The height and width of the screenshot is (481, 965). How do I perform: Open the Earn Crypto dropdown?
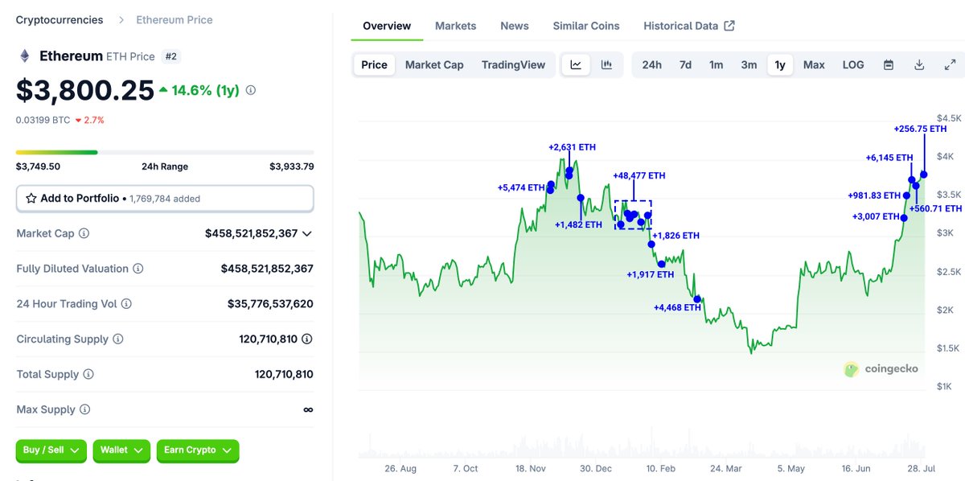pos(198,450)
